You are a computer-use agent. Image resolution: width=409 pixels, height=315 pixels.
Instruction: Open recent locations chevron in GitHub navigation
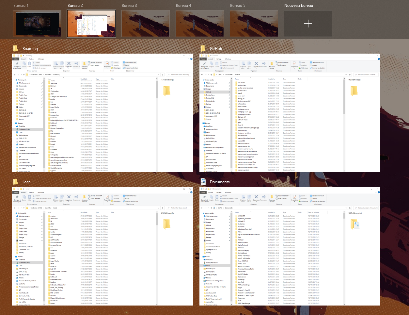click(x=209, y=75)
